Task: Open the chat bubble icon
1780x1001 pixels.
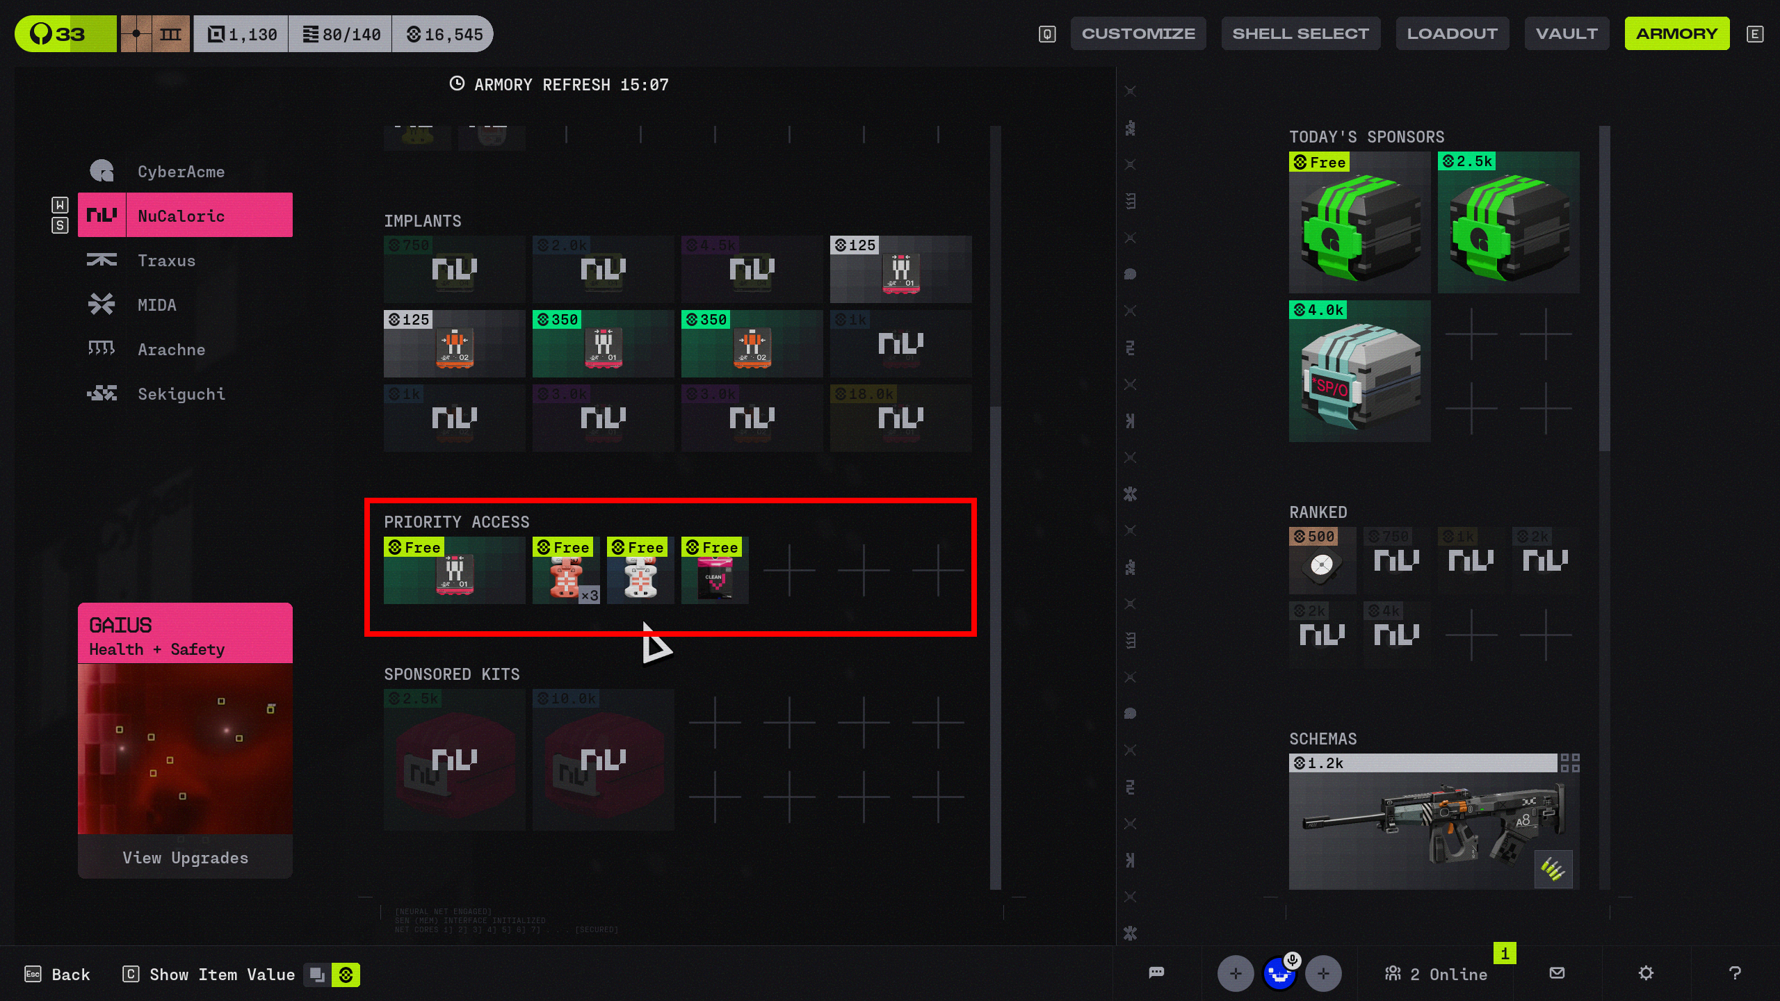Action: coord(1156,972)
